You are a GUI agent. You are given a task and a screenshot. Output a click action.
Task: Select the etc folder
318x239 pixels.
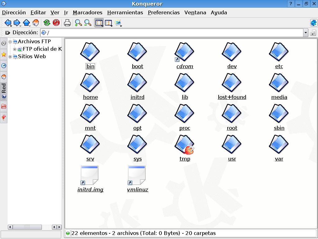[279, 52]
